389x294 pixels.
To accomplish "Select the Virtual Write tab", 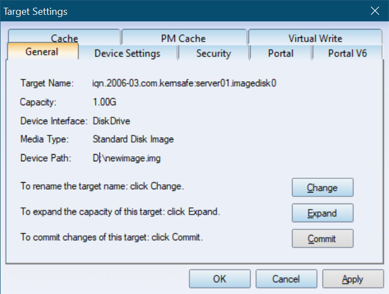I will tap(315, 37).
